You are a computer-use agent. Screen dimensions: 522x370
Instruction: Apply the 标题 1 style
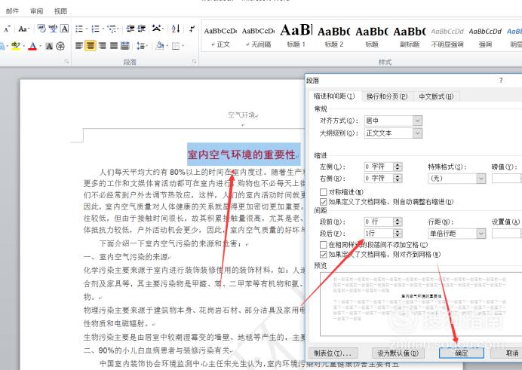pyautogui.click(x=296, y=35)
